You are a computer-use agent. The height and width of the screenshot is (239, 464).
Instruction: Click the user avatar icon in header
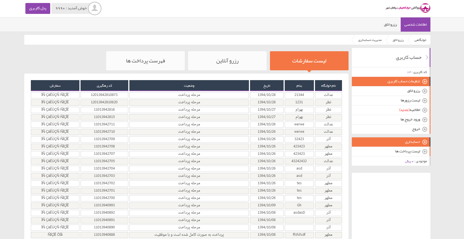click(x=95, y=8)
